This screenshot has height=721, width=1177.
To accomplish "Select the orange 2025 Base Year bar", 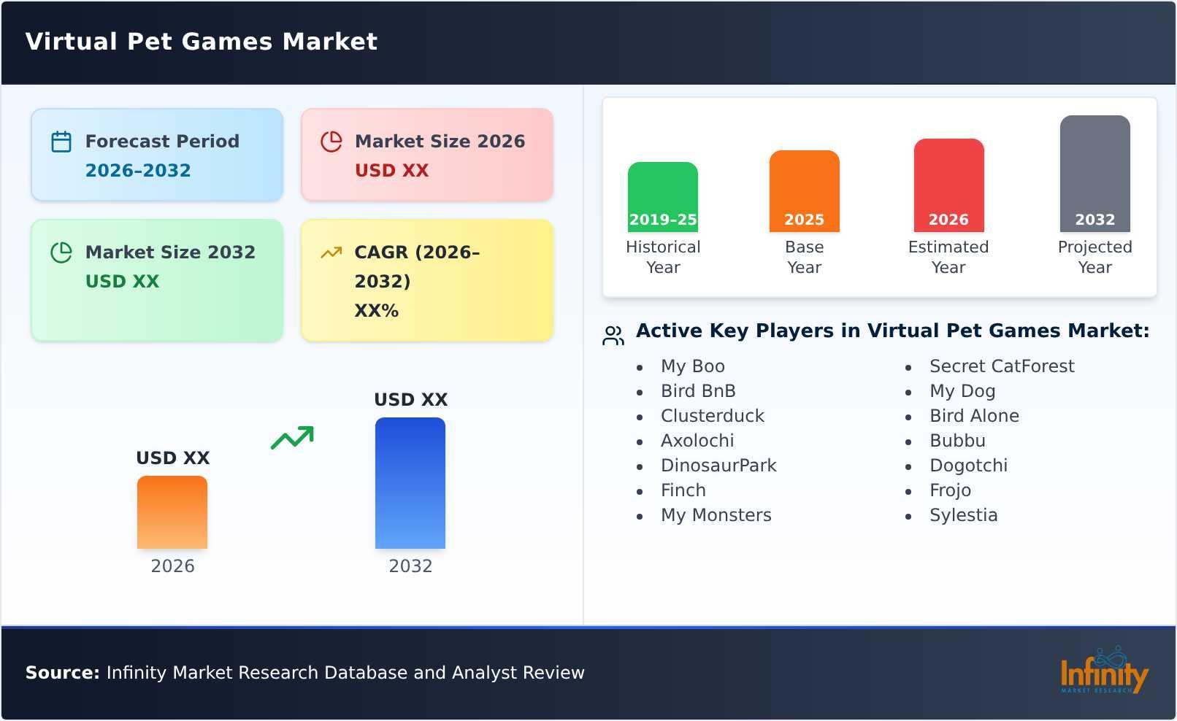I will (805, 191).
